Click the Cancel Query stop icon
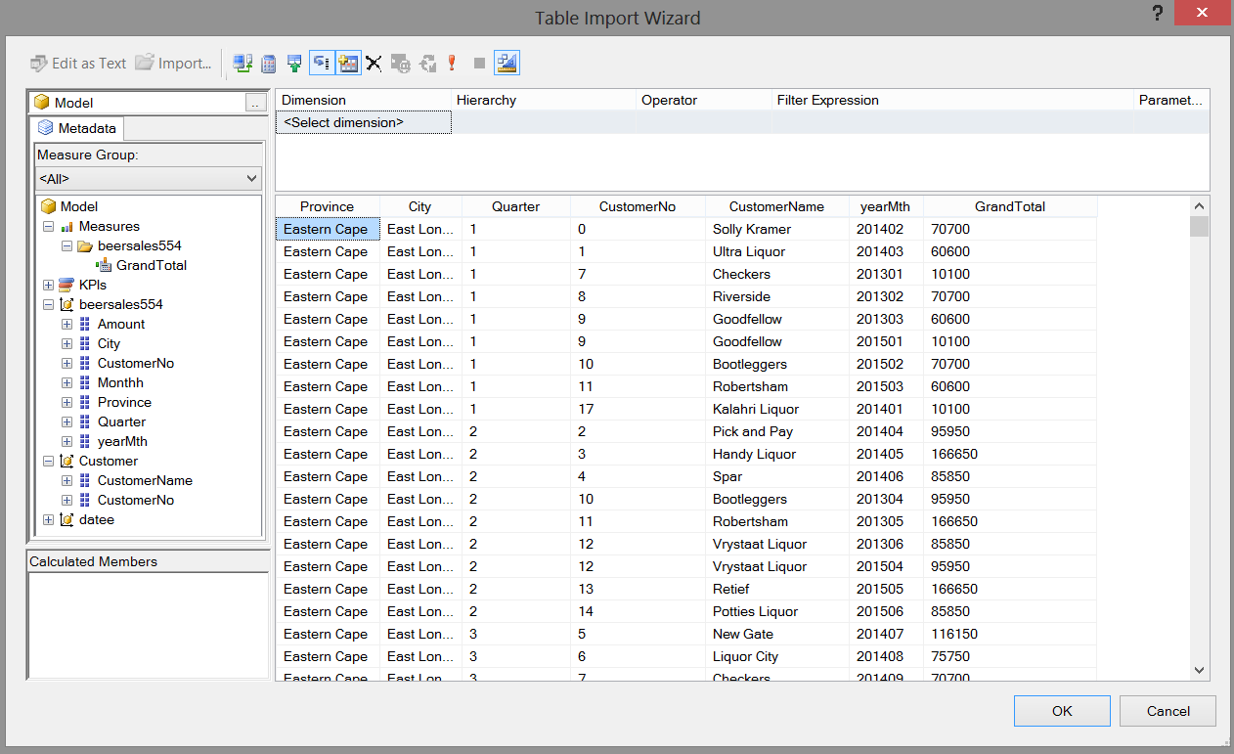The width and height of the screenshot is (1234, 754). (x=479, y=64)
